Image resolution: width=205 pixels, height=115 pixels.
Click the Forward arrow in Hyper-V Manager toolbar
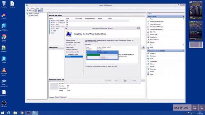[30, 11]
